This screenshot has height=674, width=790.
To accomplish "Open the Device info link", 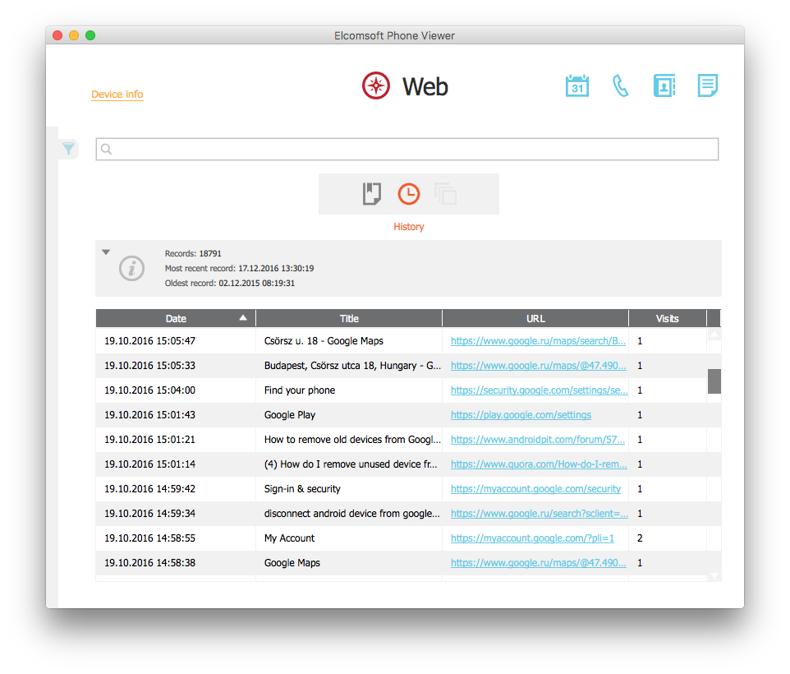I will (117, 95).
